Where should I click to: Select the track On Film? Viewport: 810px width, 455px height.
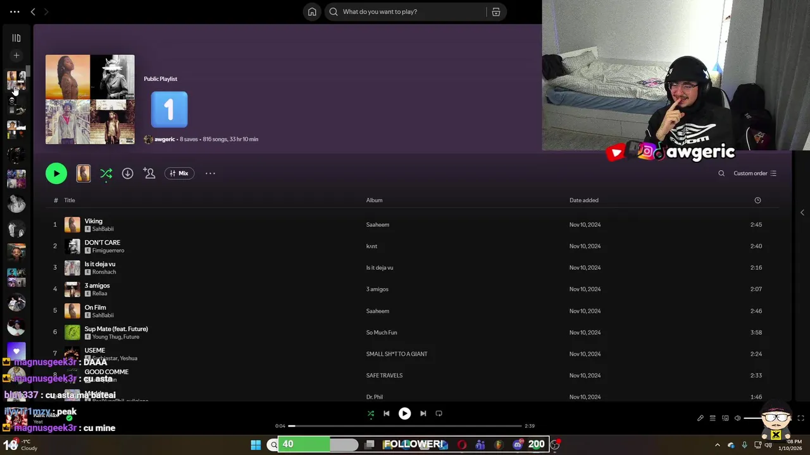(x=95, y=308)
